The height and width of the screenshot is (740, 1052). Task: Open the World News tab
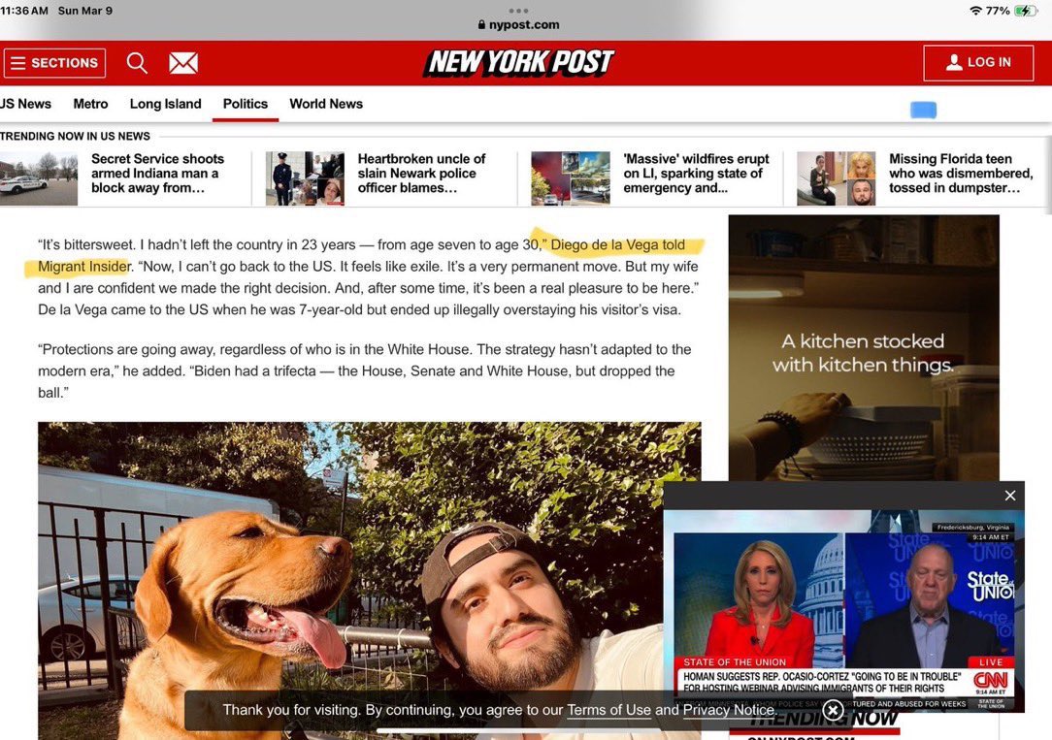point(326,104)
